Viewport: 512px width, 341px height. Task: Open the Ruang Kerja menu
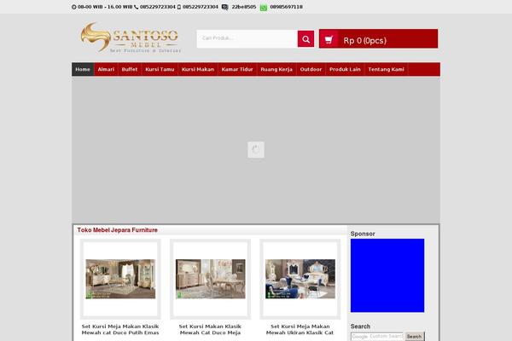276,69
